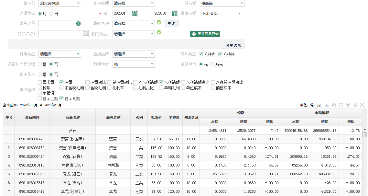The width and height of the screenshot is (368, 196).
Task: Click the table vertical scrollbar thumb
Action: click(364, 135)
